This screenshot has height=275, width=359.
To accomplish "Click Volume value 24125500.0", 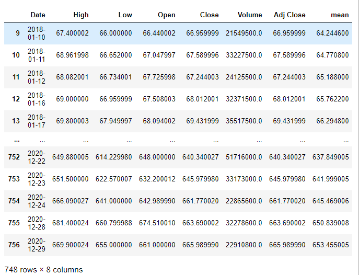I will (x=244, y=77).
